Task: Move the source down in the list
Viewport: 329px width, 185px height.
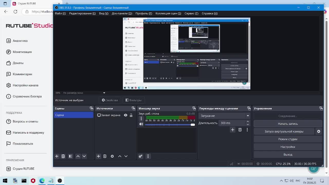Action: [x=126, y=156]
